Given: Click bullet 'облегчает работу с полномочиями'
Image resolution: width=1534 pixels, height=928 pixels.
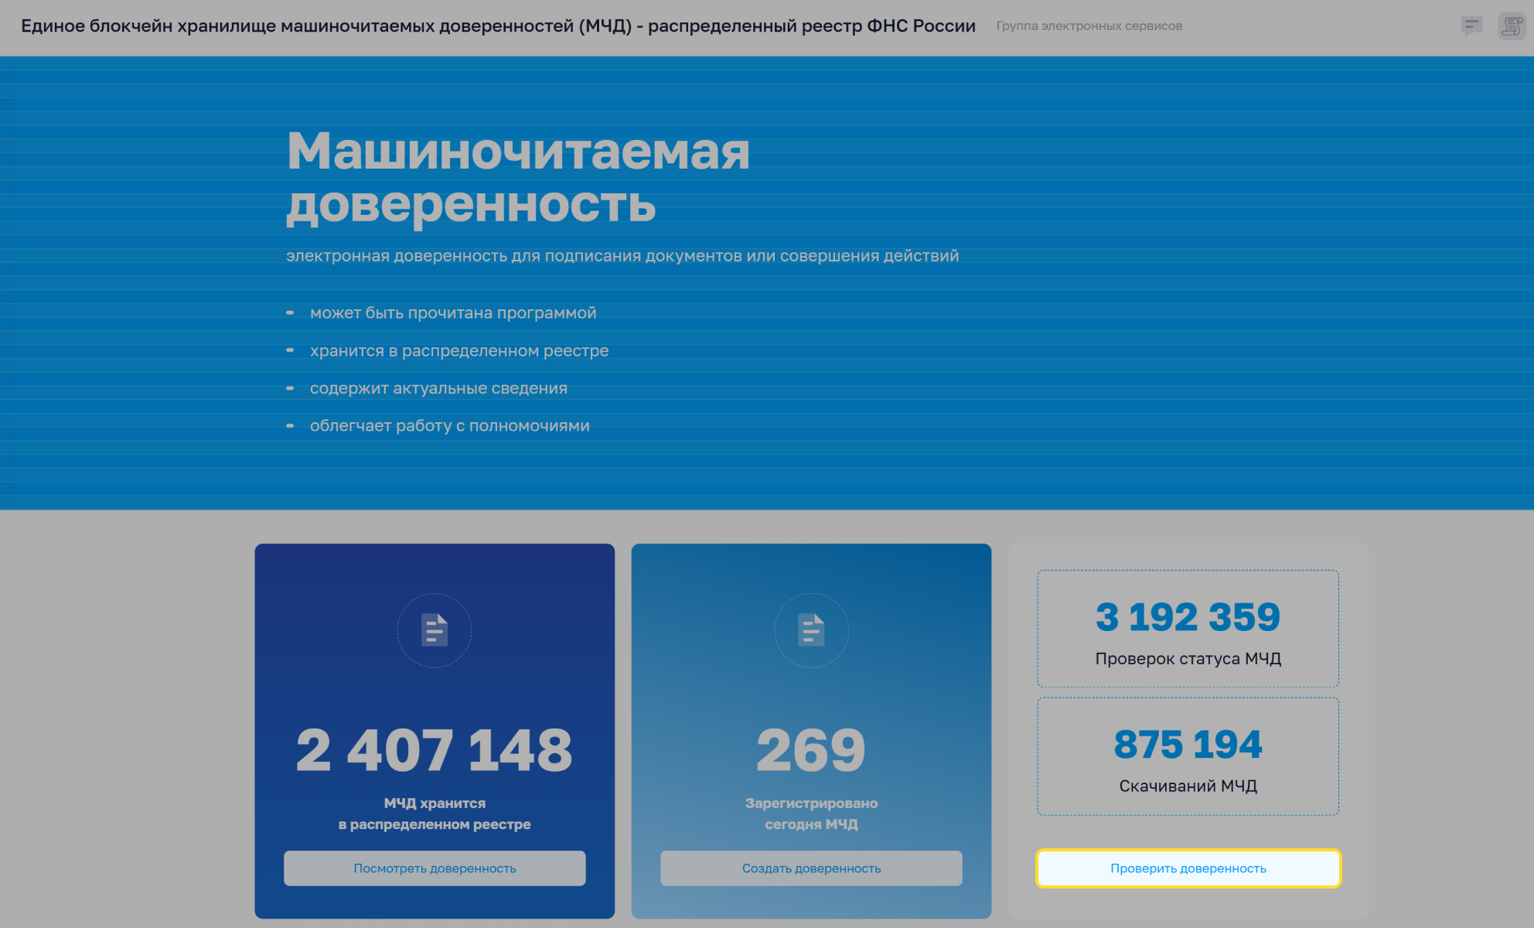Looking at the screenshot, I should (x=449, y=426).
